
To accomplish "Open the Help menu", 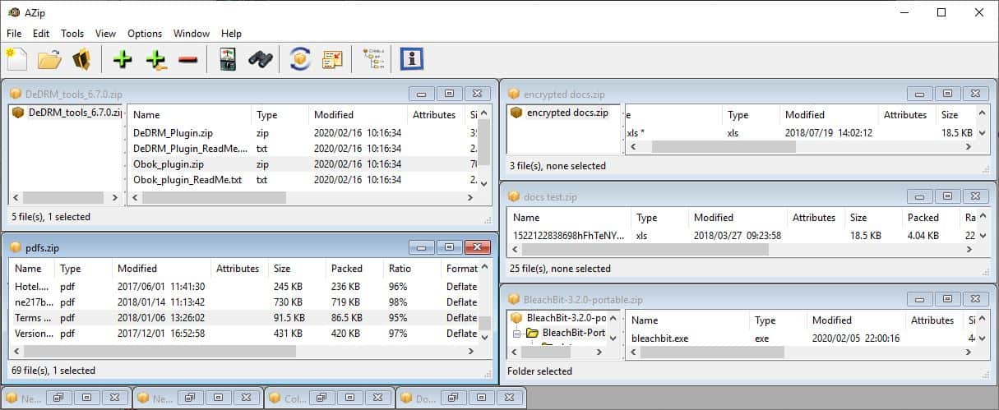I will (231, 34).
